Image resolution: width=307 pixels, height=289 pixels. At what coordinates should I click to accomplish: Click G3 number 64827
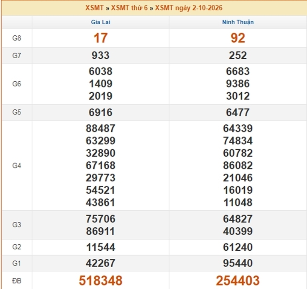tap(238, 219)
